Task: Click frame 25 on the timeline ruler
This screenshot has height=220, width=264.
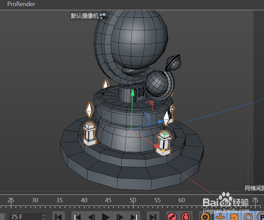Action: click(11, 200)
